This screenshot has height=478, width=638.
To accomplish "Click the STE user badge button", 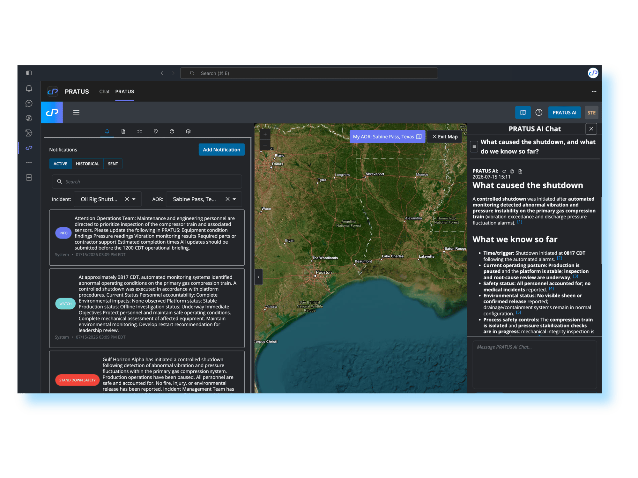I will tap(591, 113).
